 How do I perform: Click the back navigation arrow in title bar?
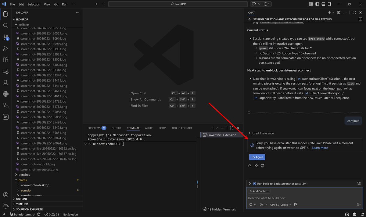[x=97, y=4]
